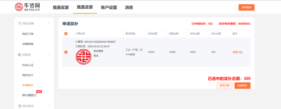Open the 消息 menu item
Viewport: 281px width, 109px height.
point(129,8)
